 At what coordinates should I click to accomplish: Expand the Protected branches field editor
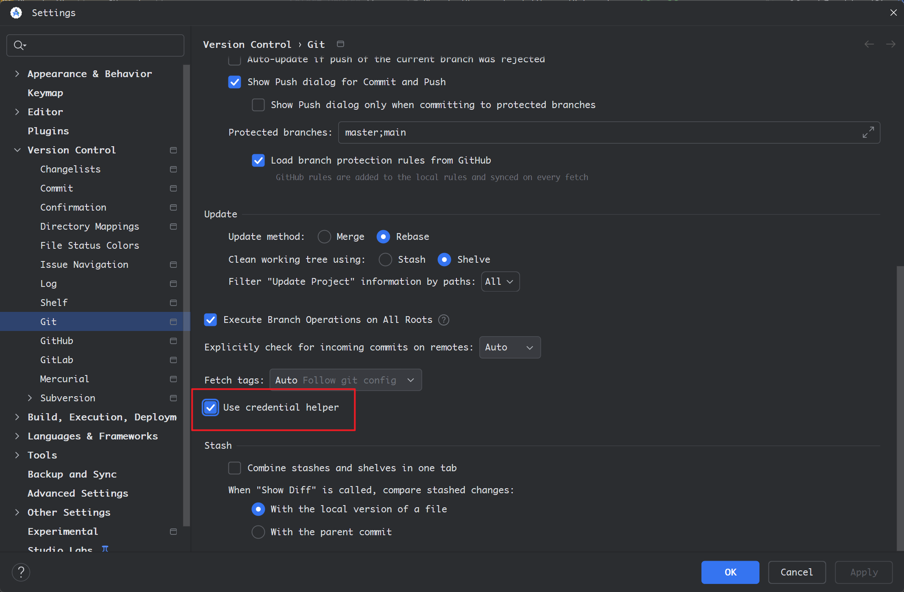868,133
